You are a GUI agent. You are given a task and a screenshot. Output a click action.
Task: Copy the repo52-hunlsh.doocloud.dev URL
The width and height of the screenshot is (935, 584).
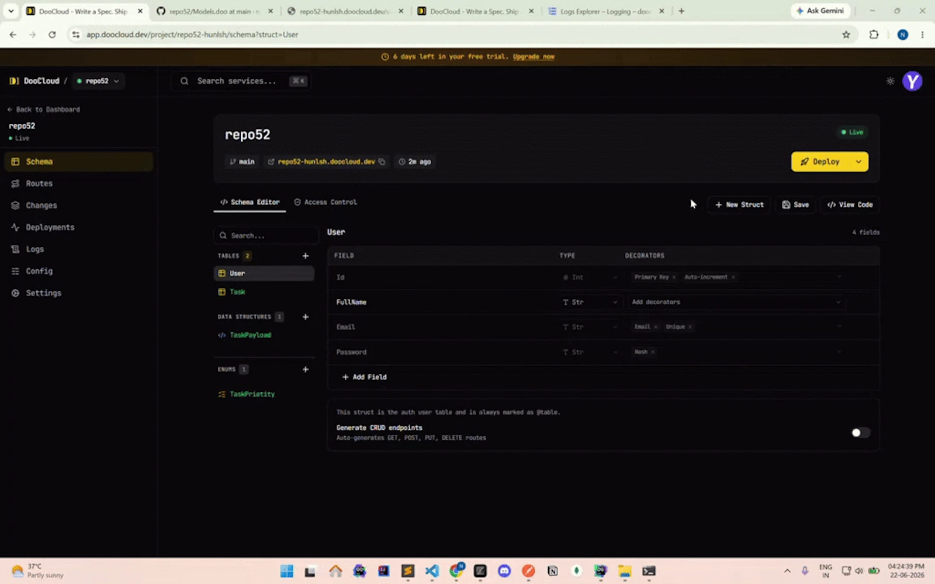pos(382,162)
